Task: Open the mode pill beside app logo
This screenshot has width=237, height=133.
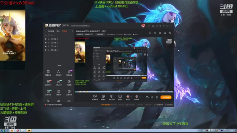Action: pos(65,25)
